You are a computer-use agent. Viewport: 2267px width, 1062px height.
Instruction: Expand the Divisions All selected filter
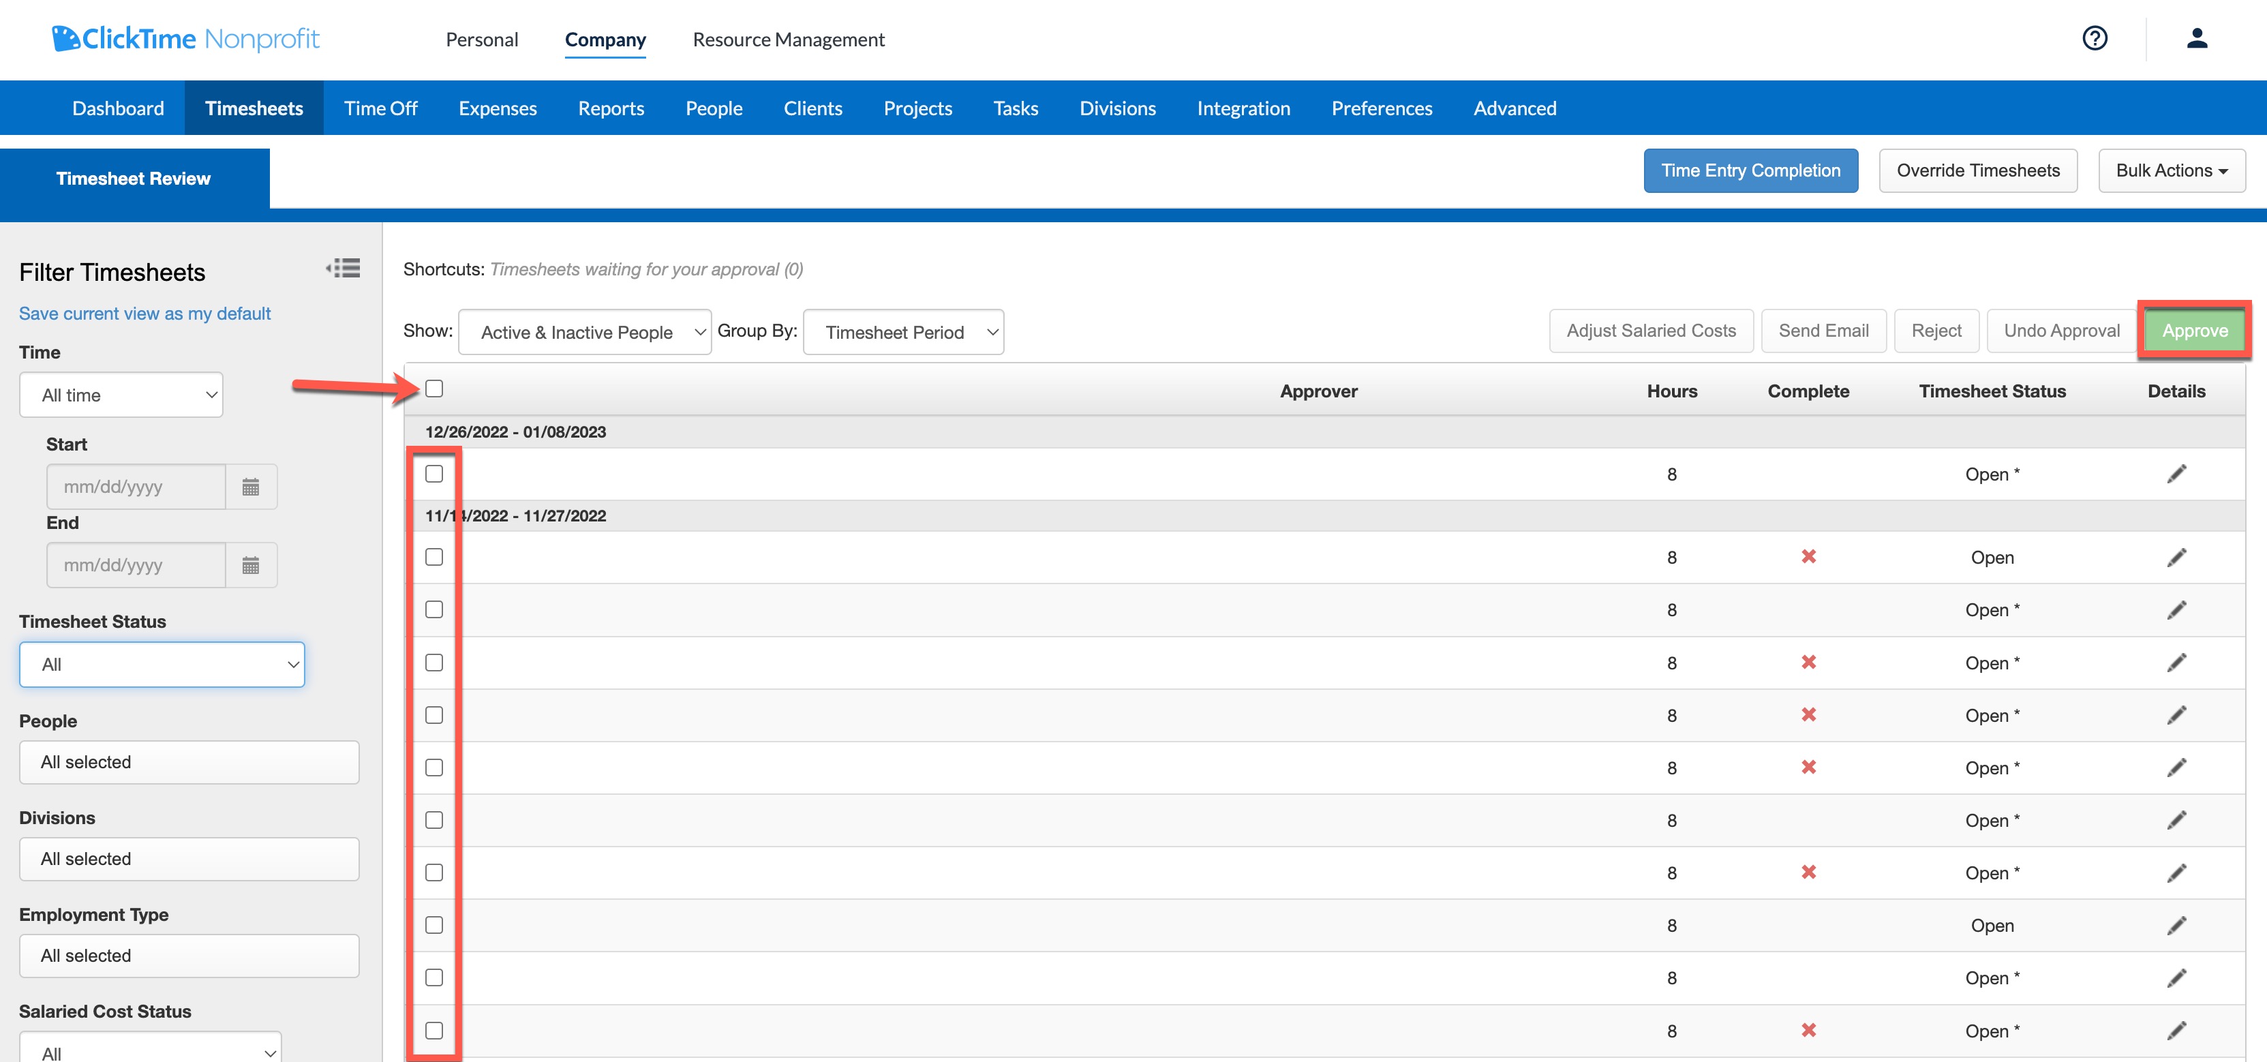[x=189, y=859]
